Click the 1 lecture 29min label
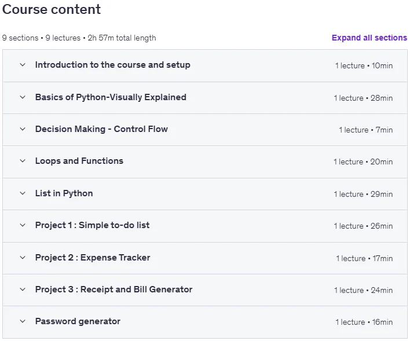Screen dimensions: 410x341 pyautogui.click(x=363, y=195)
